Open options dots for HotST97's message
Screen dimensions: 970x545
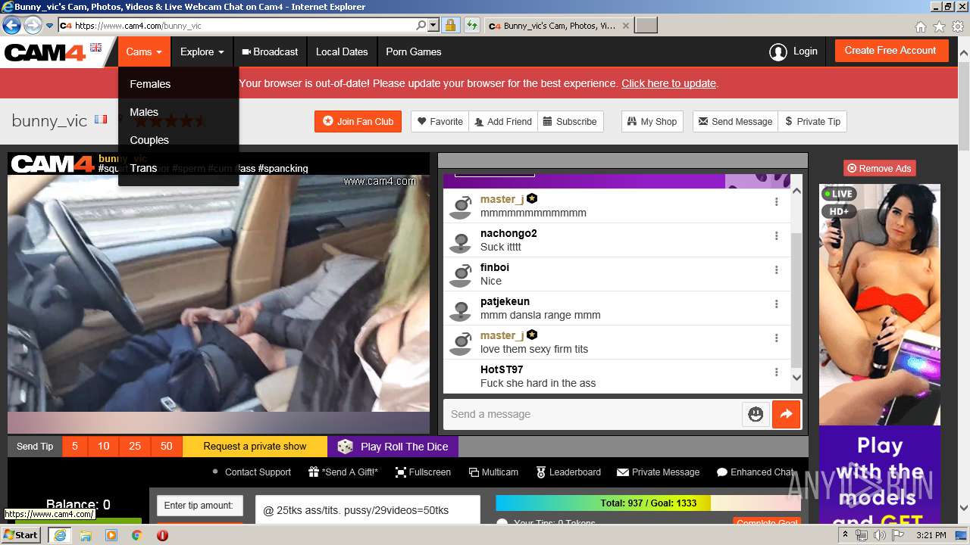776,372
